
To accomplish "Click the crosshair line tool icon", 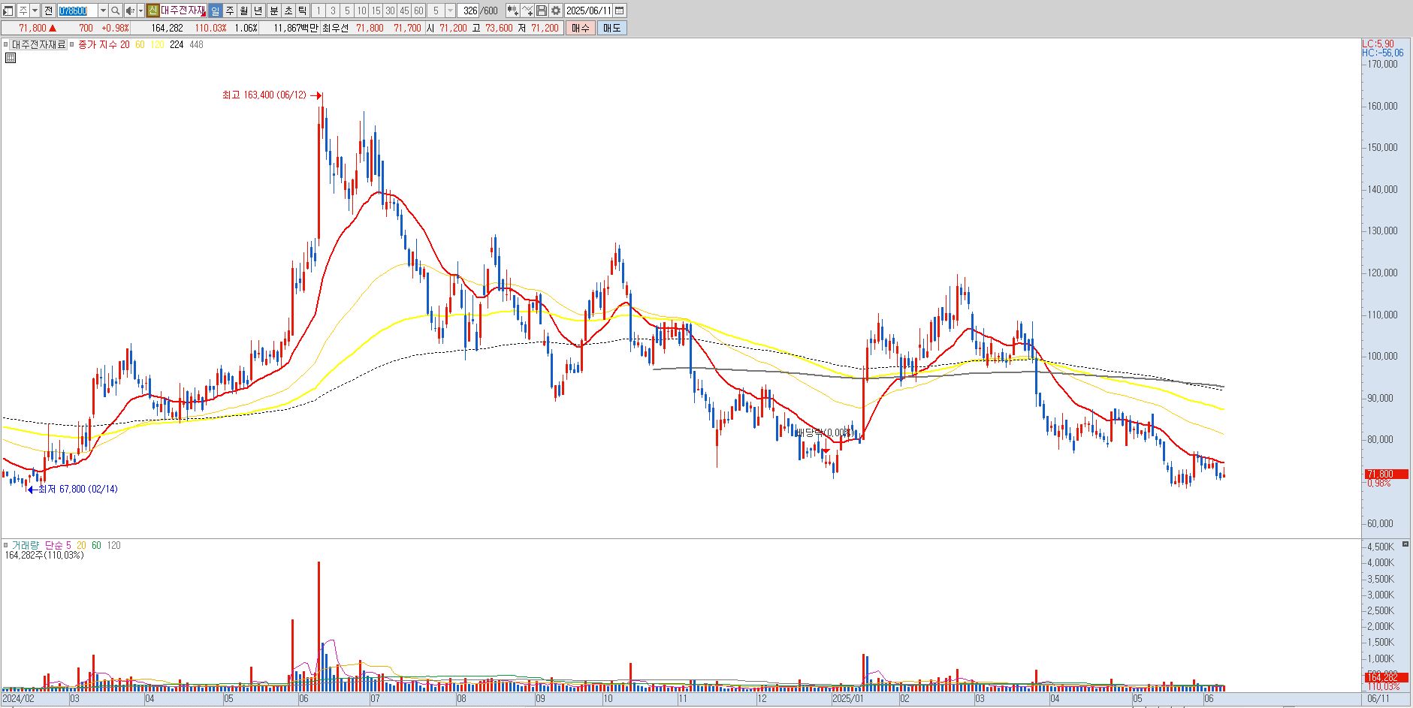I will click(527, 11).
